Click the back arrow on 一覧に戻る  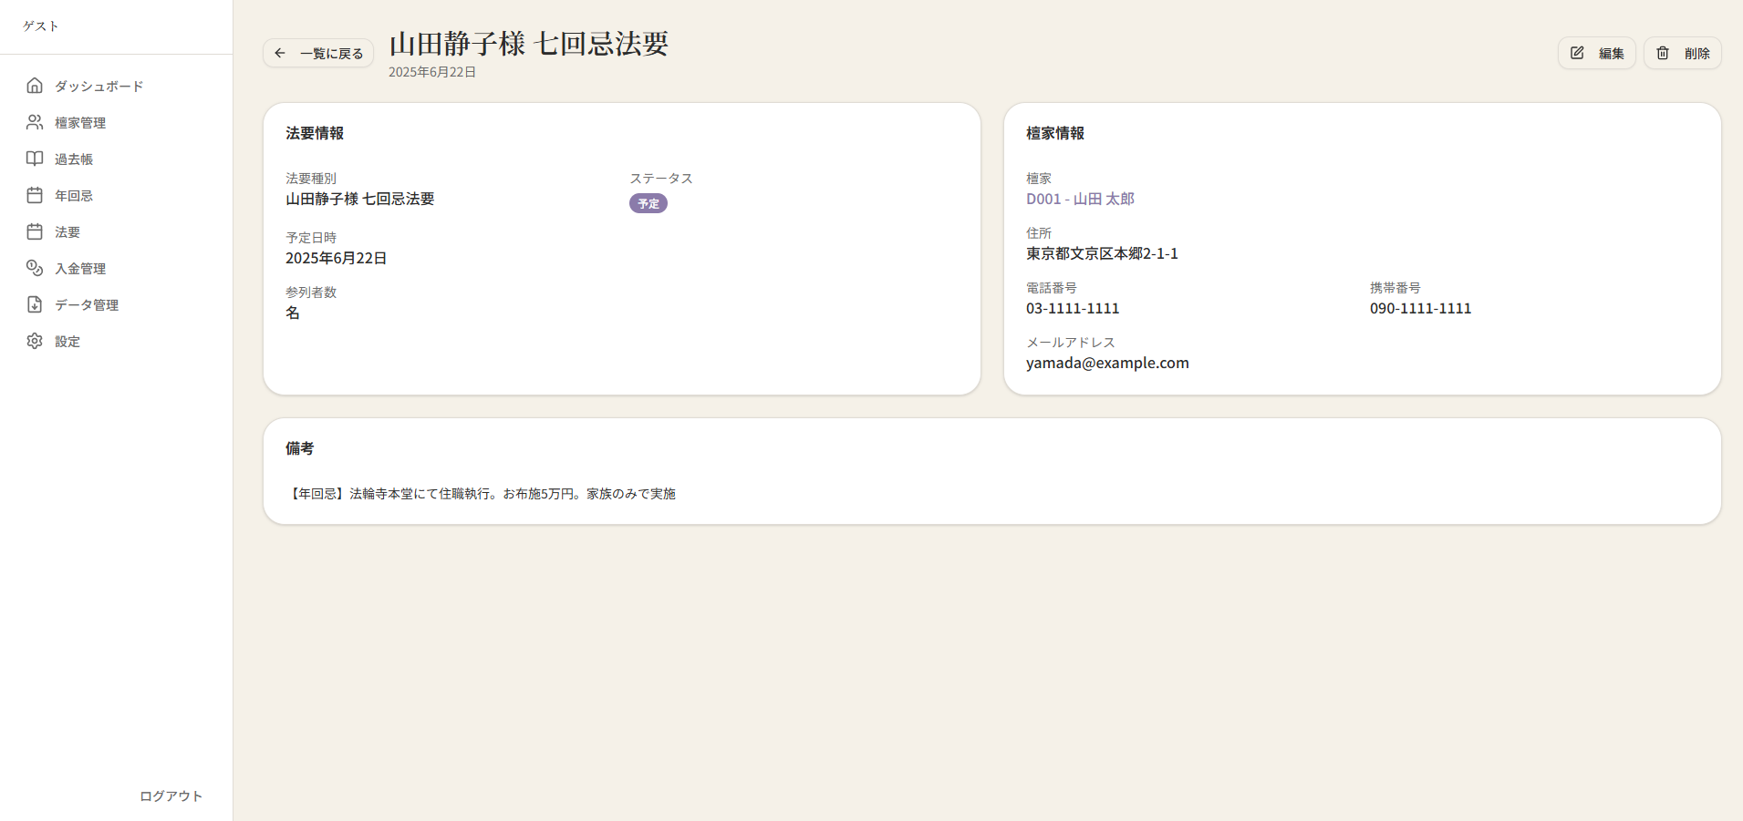click(281, 53)
